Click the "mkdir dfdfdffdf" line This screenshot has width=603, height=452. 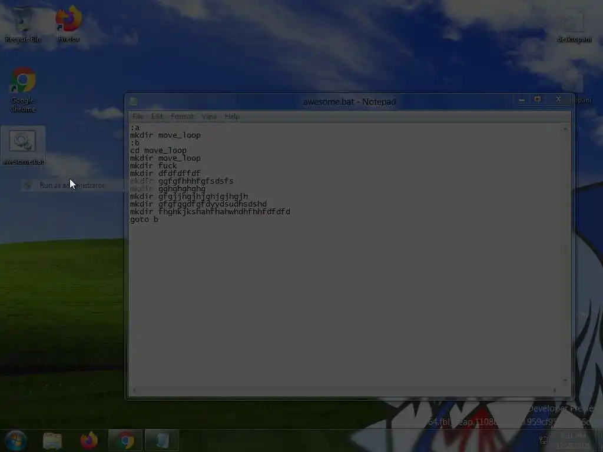pyautogui.click(x=165, y=174)
